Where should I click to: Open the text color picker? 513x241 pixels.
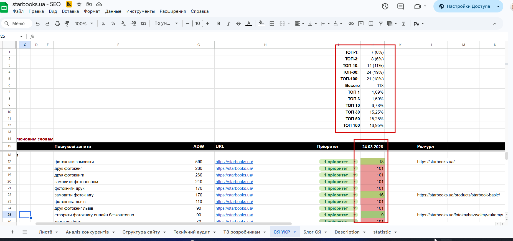pyautogui.click(x=249, y=24)
